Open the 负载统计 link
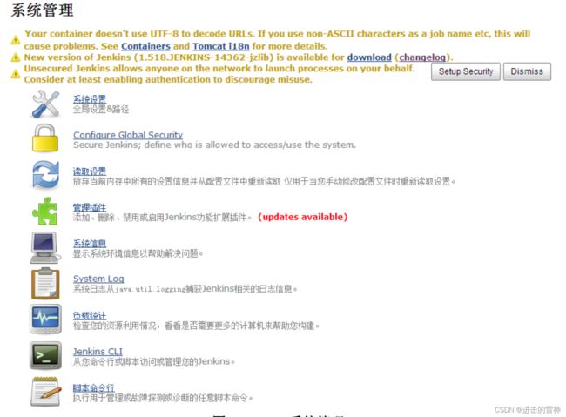 [90, 316]
